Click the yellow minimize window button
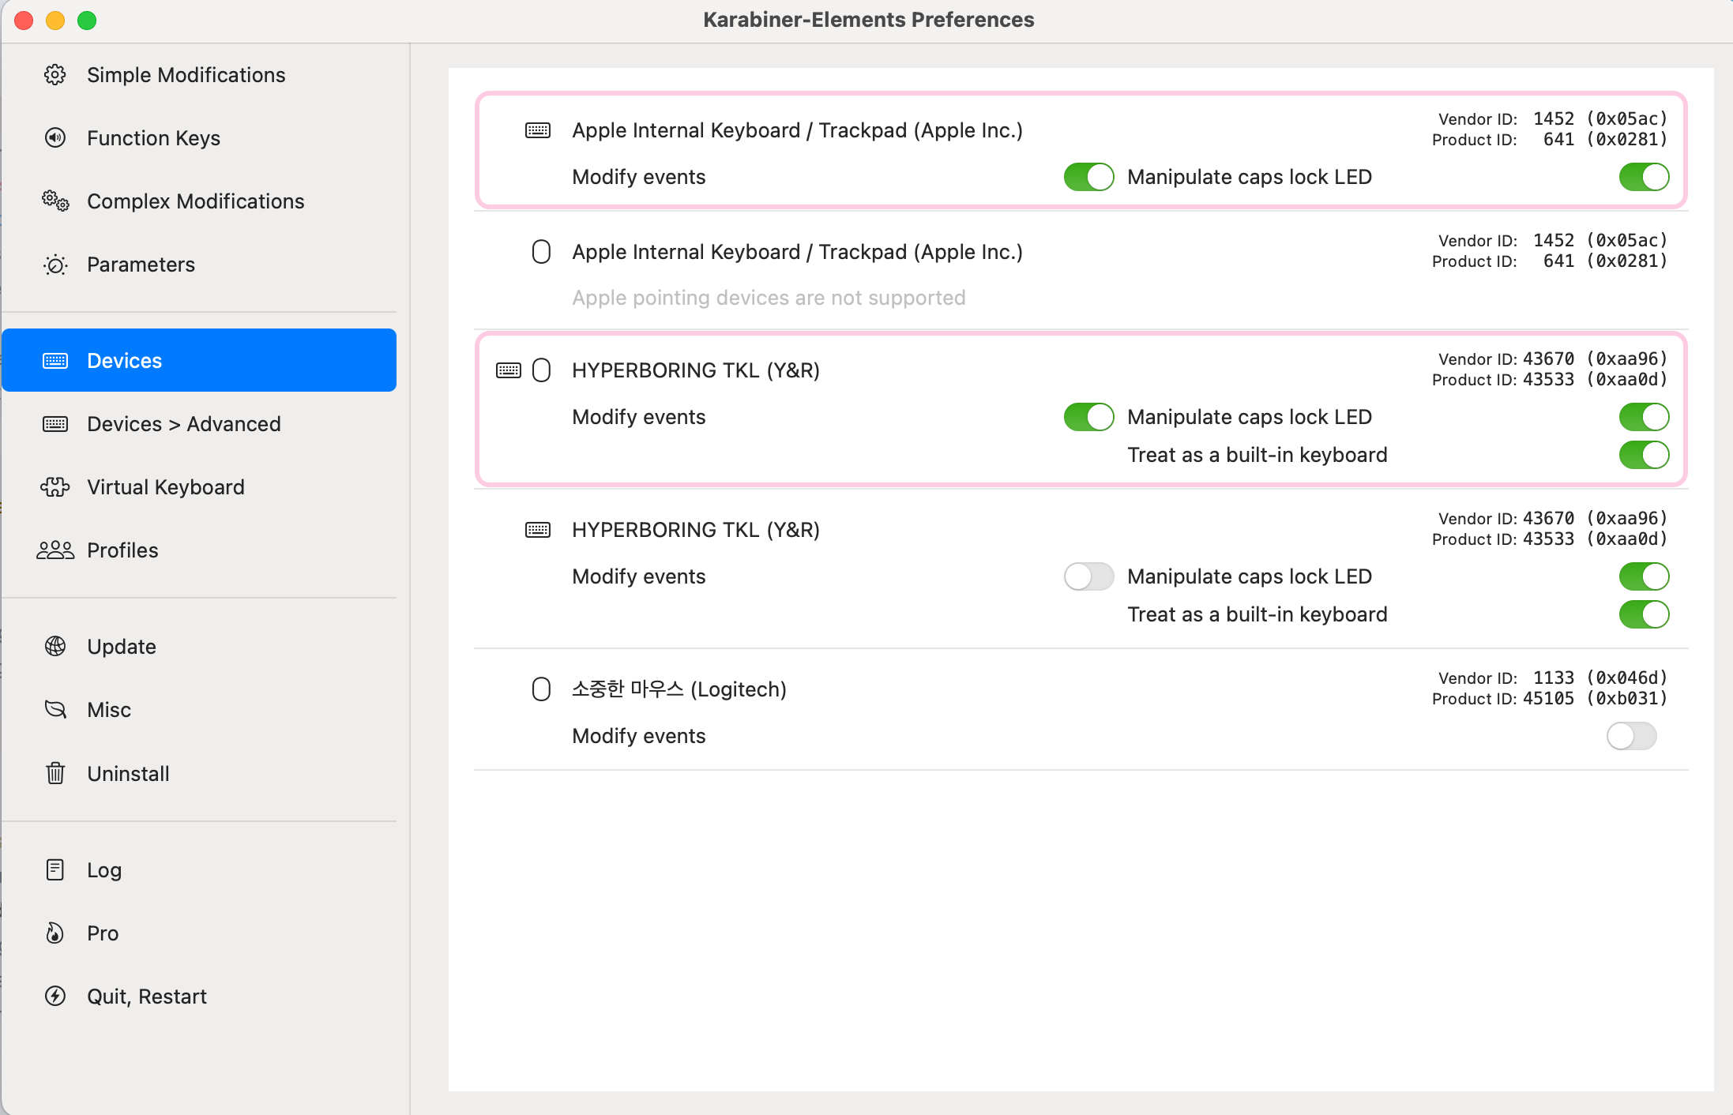The width and height of the screenshot is (1733, 1115). 55,21
